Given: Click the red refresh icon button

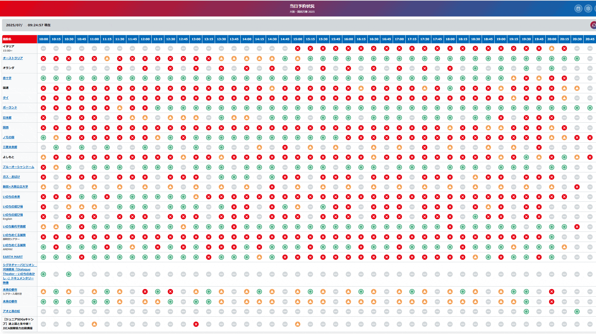Looking at the screenshot, I should tap(593, 25).
